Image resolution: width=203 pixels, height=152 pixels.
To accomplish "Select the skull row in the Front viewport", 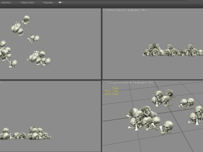I will click(173, 50).
